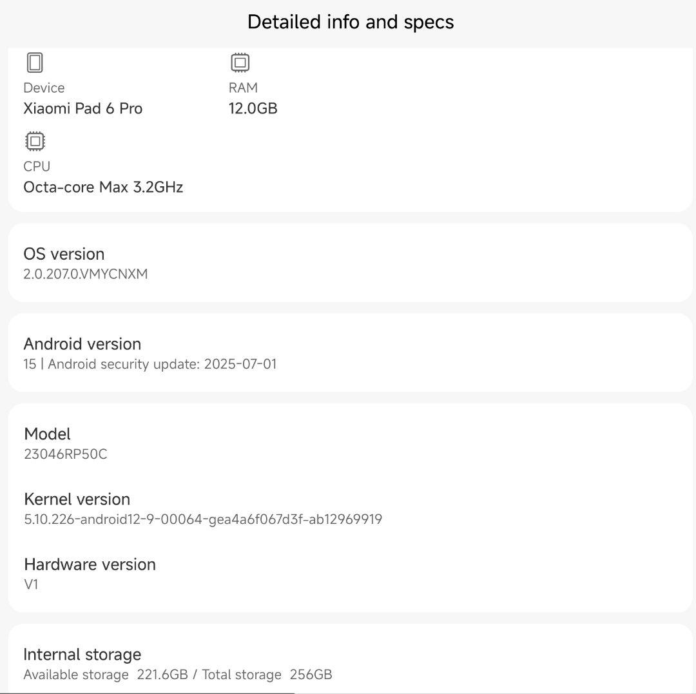Select the Xiaomi Pad 6 Pro device entry
Viewport: 696px width, 694px height.
(82, 108)
